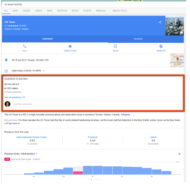Open the huffingtonpost.ca source link

pyautogui.click(x=12, y=123)
